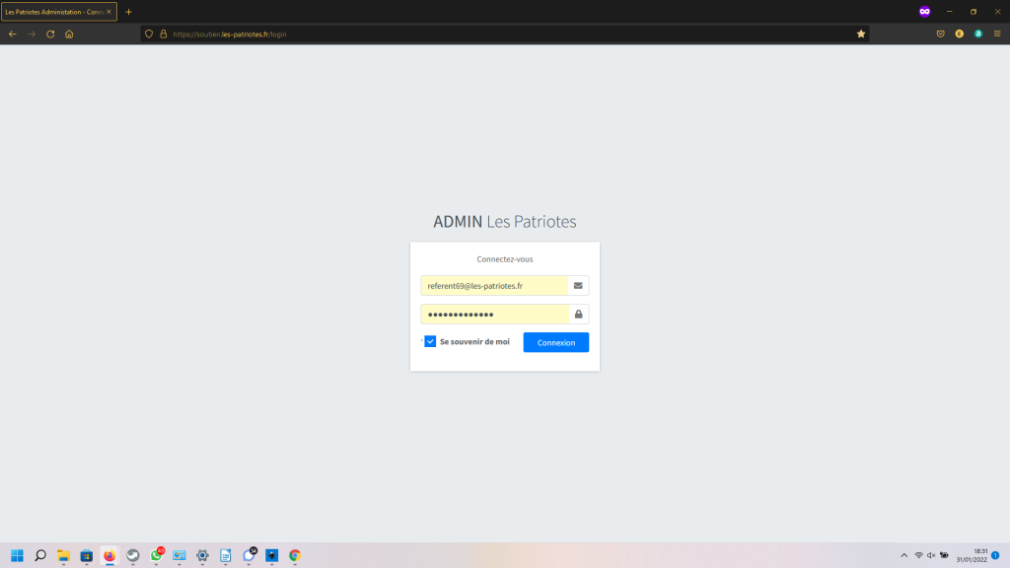Screen dimensions: 1010x568
Task: Click the site padlock security icon
Action: [164, 34]
